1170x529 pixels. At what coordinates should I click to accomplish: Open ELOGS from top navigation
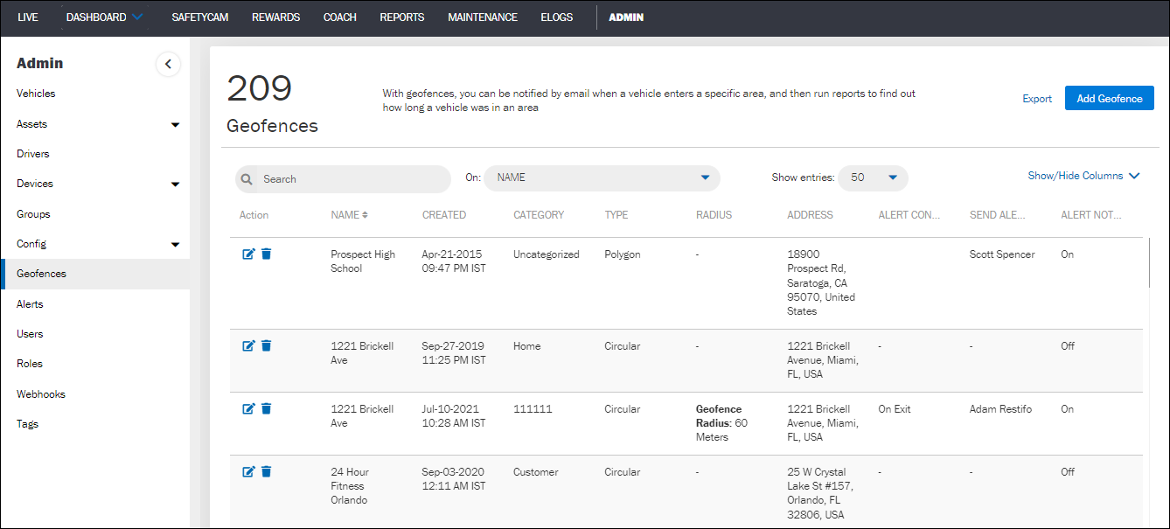557,17
